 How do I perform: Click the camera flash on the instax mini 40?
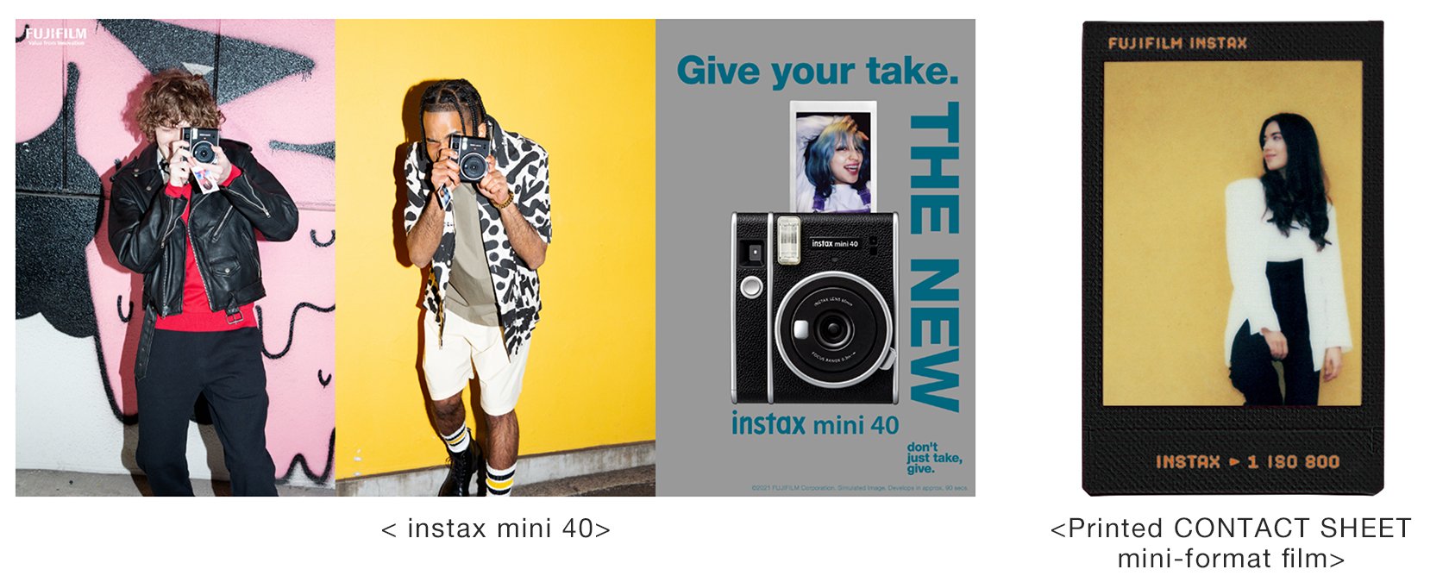(788, 240)
